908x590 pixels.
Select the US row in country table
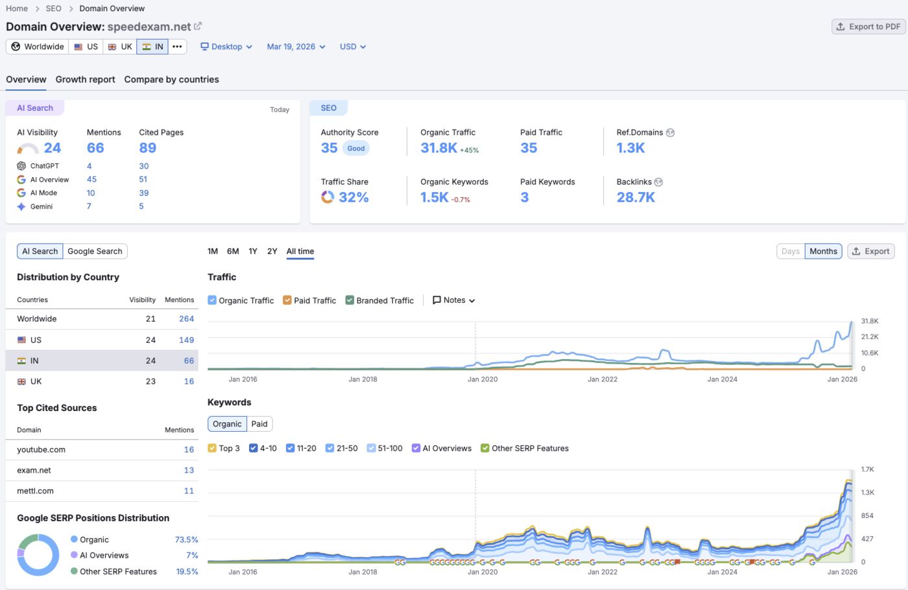pos(102,340)
